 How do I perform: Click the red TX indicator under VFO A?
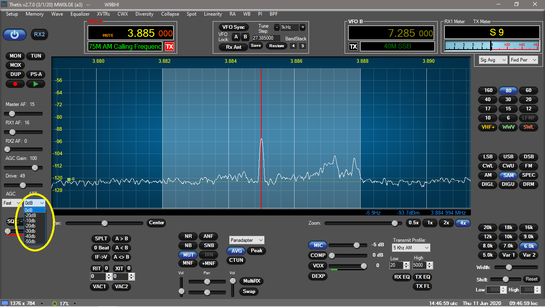click(x=170, y=47)
